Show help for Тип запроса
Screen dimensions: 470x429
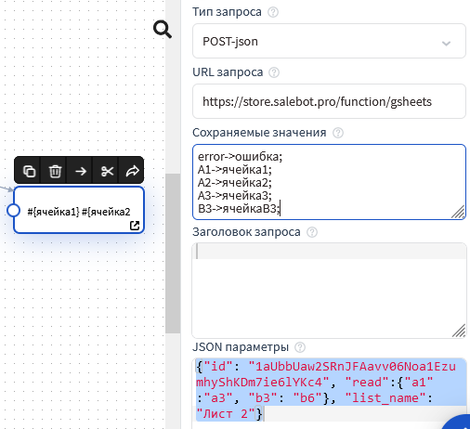[x=273, y=12]
